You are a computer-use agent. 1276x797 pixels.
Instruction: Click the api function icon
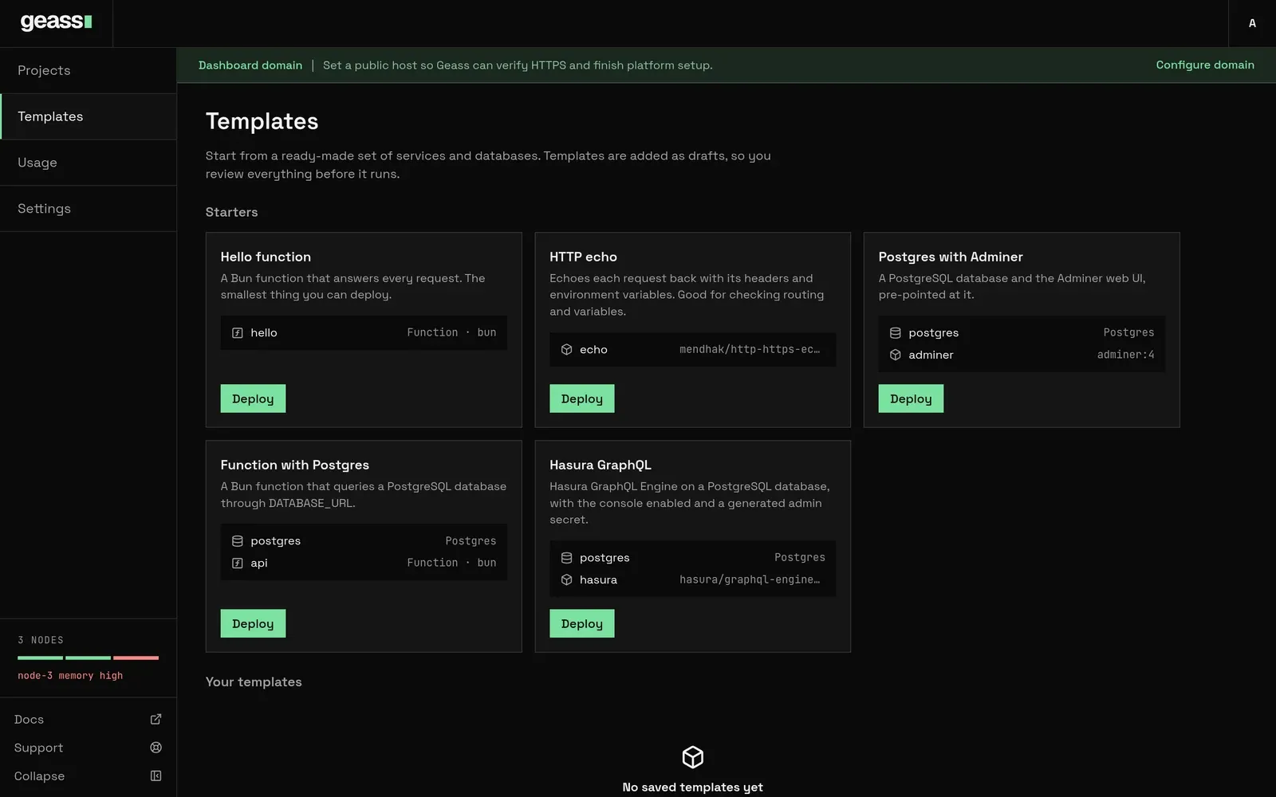point(237,563)
